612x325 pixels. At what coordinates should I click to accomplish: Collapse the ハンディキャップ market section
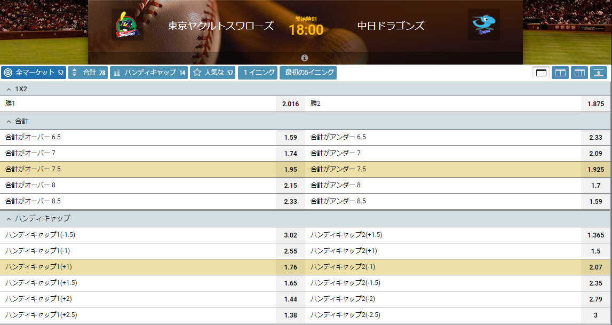pyautogui.click(x=305, y=218)
